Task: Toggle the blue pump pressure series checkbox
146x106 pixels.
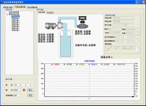Action: click(x=89, y=64)
